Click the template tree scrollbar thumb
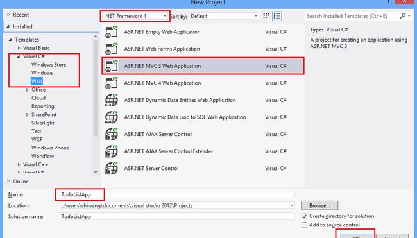The image size is (417, 238). (96, 88)
